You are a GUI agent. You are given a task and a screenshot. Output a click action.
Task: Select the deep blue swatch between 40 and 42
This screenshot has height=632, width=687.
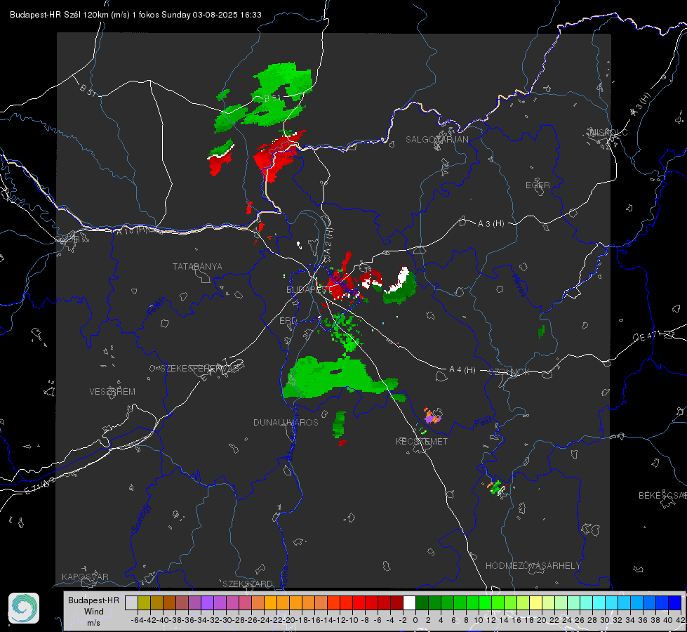tap(675, 603)
